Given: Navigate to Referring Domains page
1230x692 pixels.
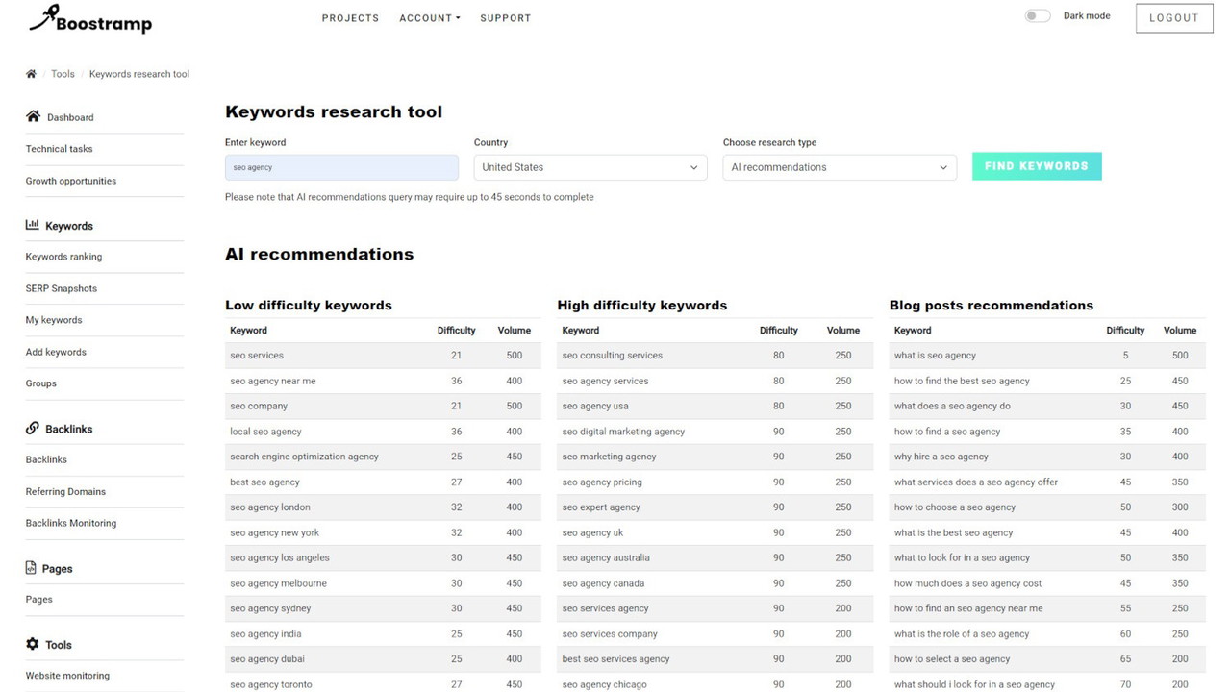Looking at the screenshot, I should [65, 491].
